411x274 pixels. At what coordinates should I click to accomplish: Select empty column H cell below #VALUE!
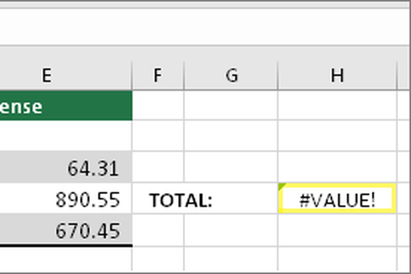point(337,229)
